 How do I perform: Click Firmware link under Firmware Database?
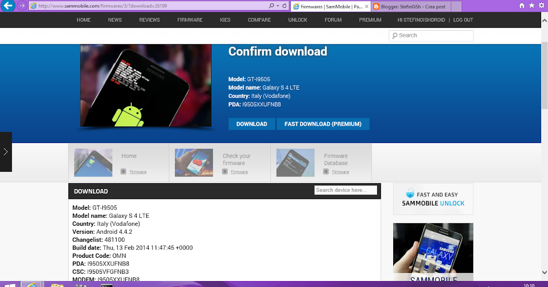click(x=341, y=172)
